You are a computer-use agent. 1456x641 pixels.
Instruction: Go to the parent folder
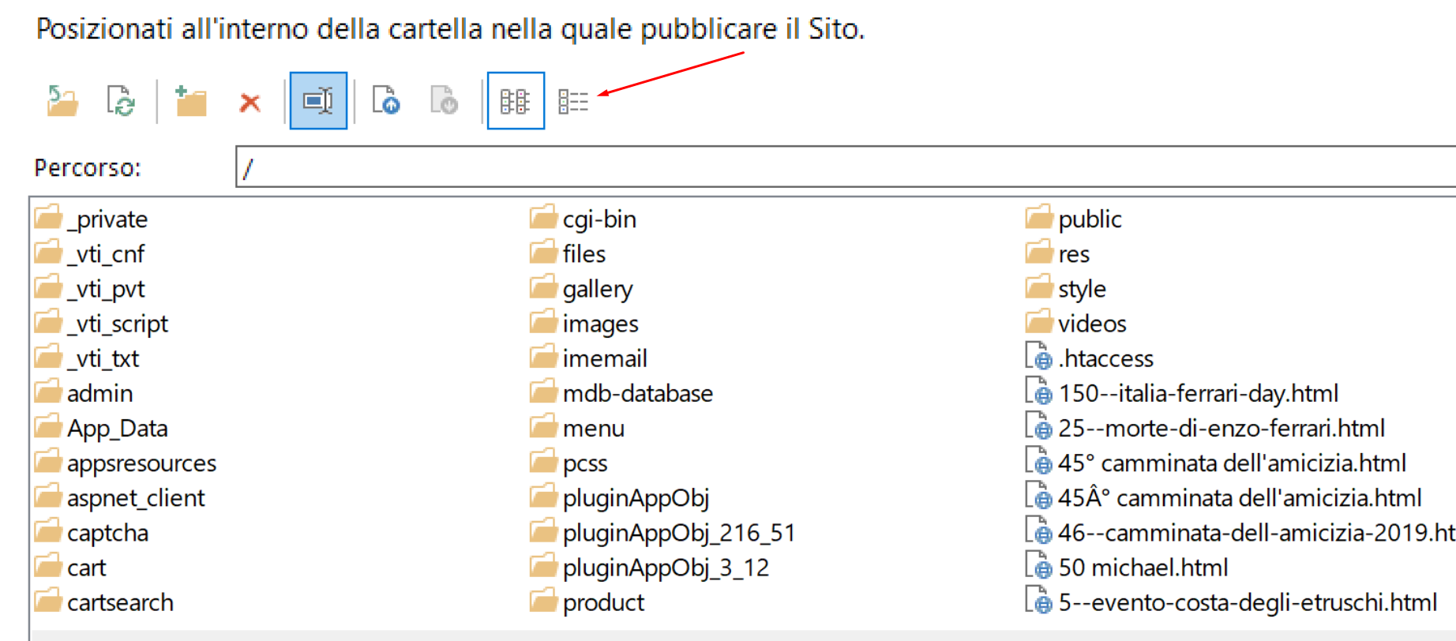tap(62, 101)
